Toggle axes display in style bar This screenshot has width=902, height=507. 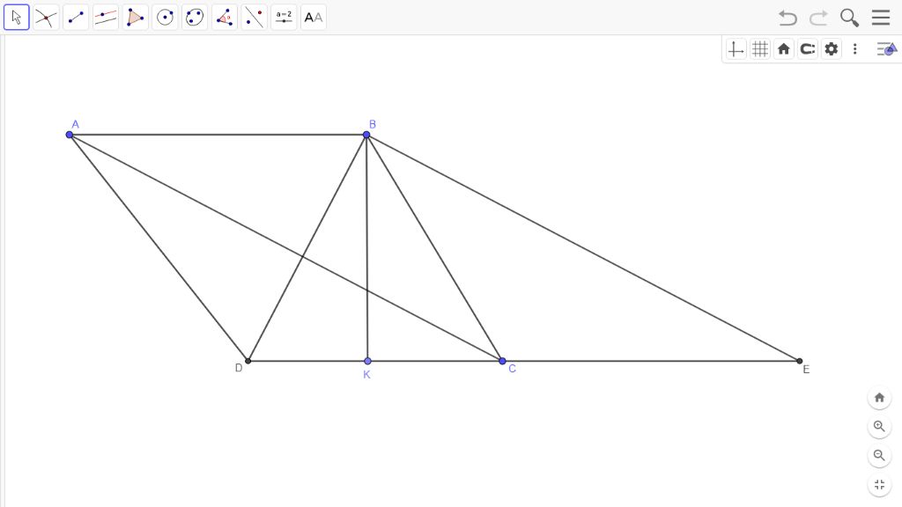(736, 49)
